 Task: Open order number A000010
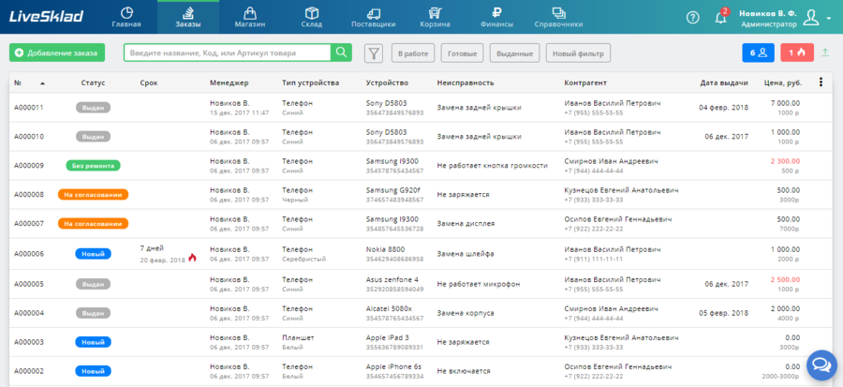point(28,137)
